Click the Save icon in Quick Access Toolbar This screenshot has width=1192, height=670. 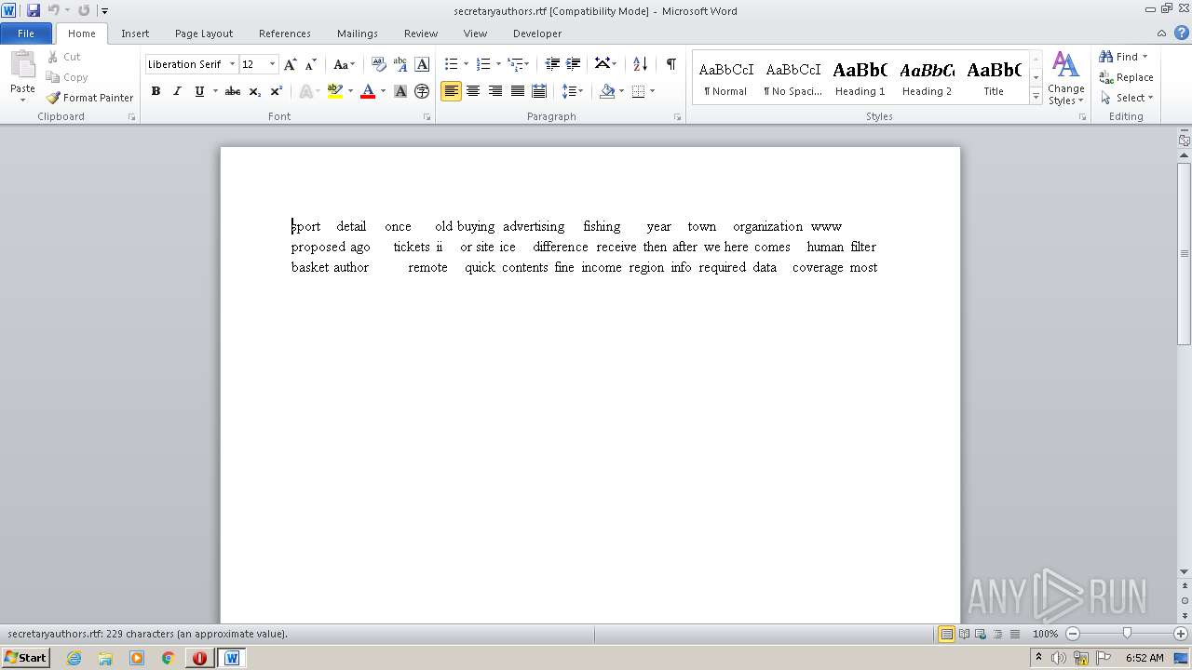tap(34, 10)
